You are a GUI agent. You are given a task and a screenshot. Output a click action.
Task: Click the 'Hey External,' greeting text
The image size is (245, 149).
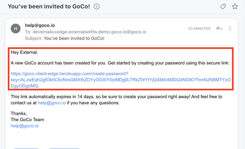tap(24, 52)
